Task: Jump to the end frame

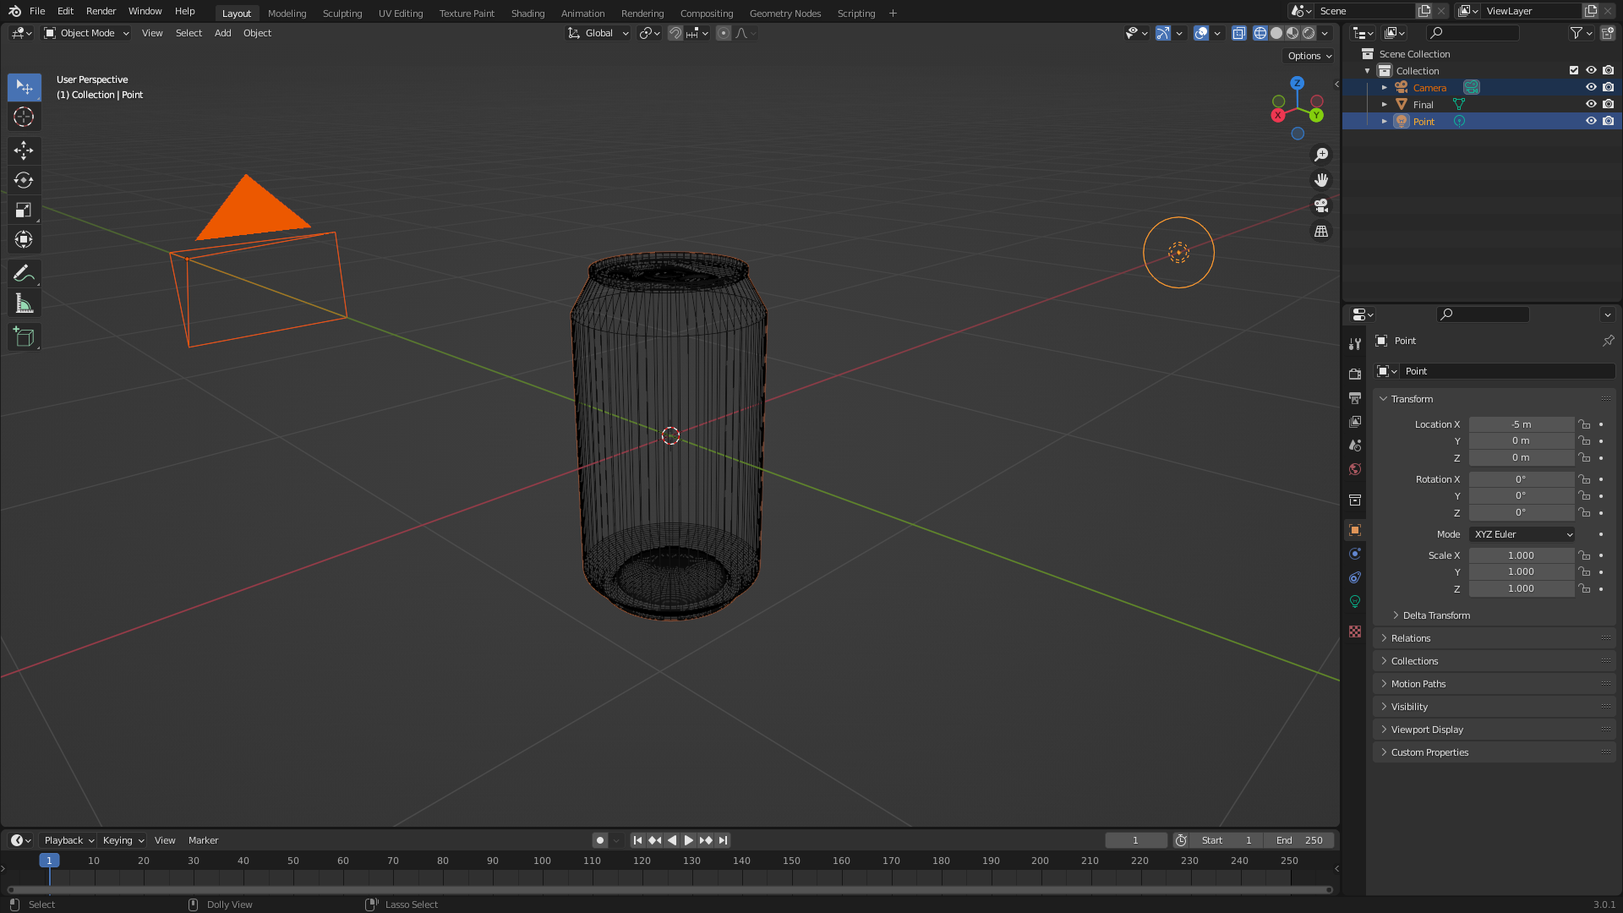Action: click(723, 840)
